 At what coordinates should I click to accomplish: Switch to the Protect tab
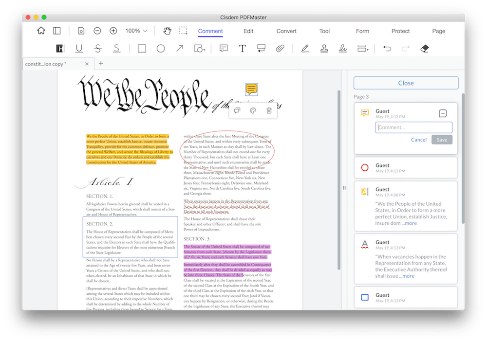point(400,31)
